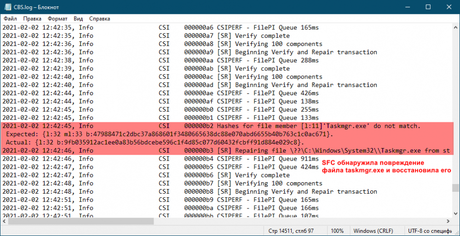Click the 100% zoom status entry

coord(338,231)
